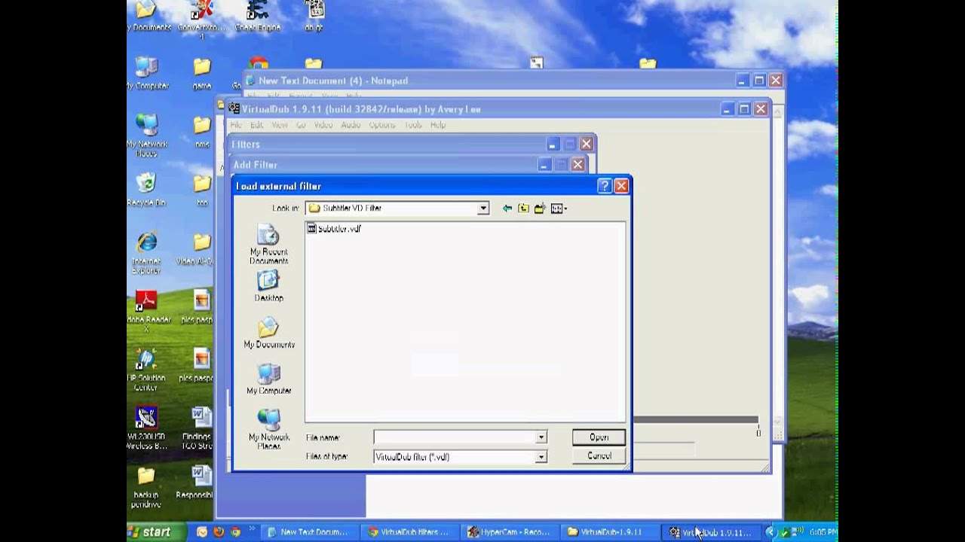
Task: Open My Documents in places bar
Action: point(268,333)
